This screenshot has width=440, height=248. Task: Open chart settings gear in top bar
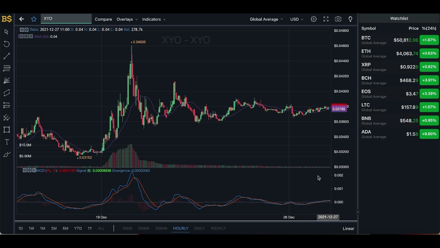[313, 19]
